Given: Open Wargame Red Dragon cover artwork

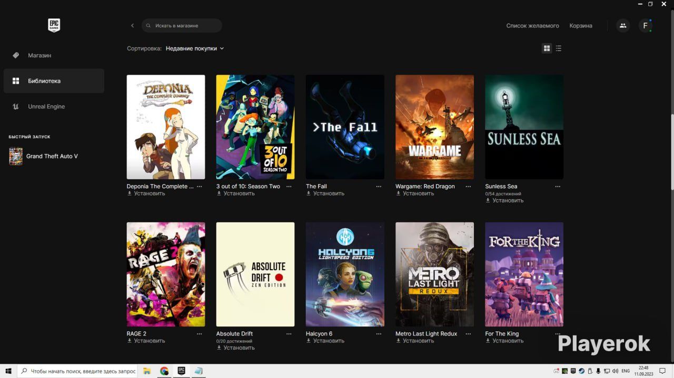Looking at the screenshot, I should [434, 127].
